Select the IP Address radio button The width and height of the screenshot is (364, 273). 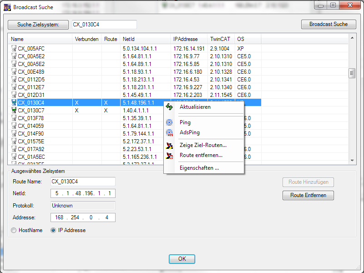pos(53,230)
